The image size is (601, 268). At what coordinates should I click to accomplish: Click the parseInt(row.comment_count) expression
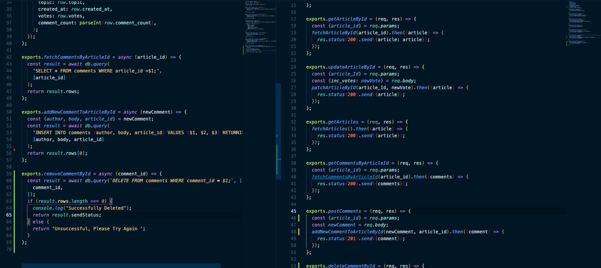coord(117,23)
